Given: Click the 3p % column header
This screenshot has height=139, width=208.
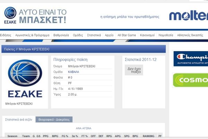Looking at the screenshot, I should 75,136.
